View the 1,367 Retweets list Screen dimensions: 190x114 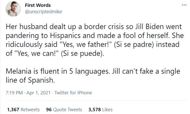pos(23,110)
